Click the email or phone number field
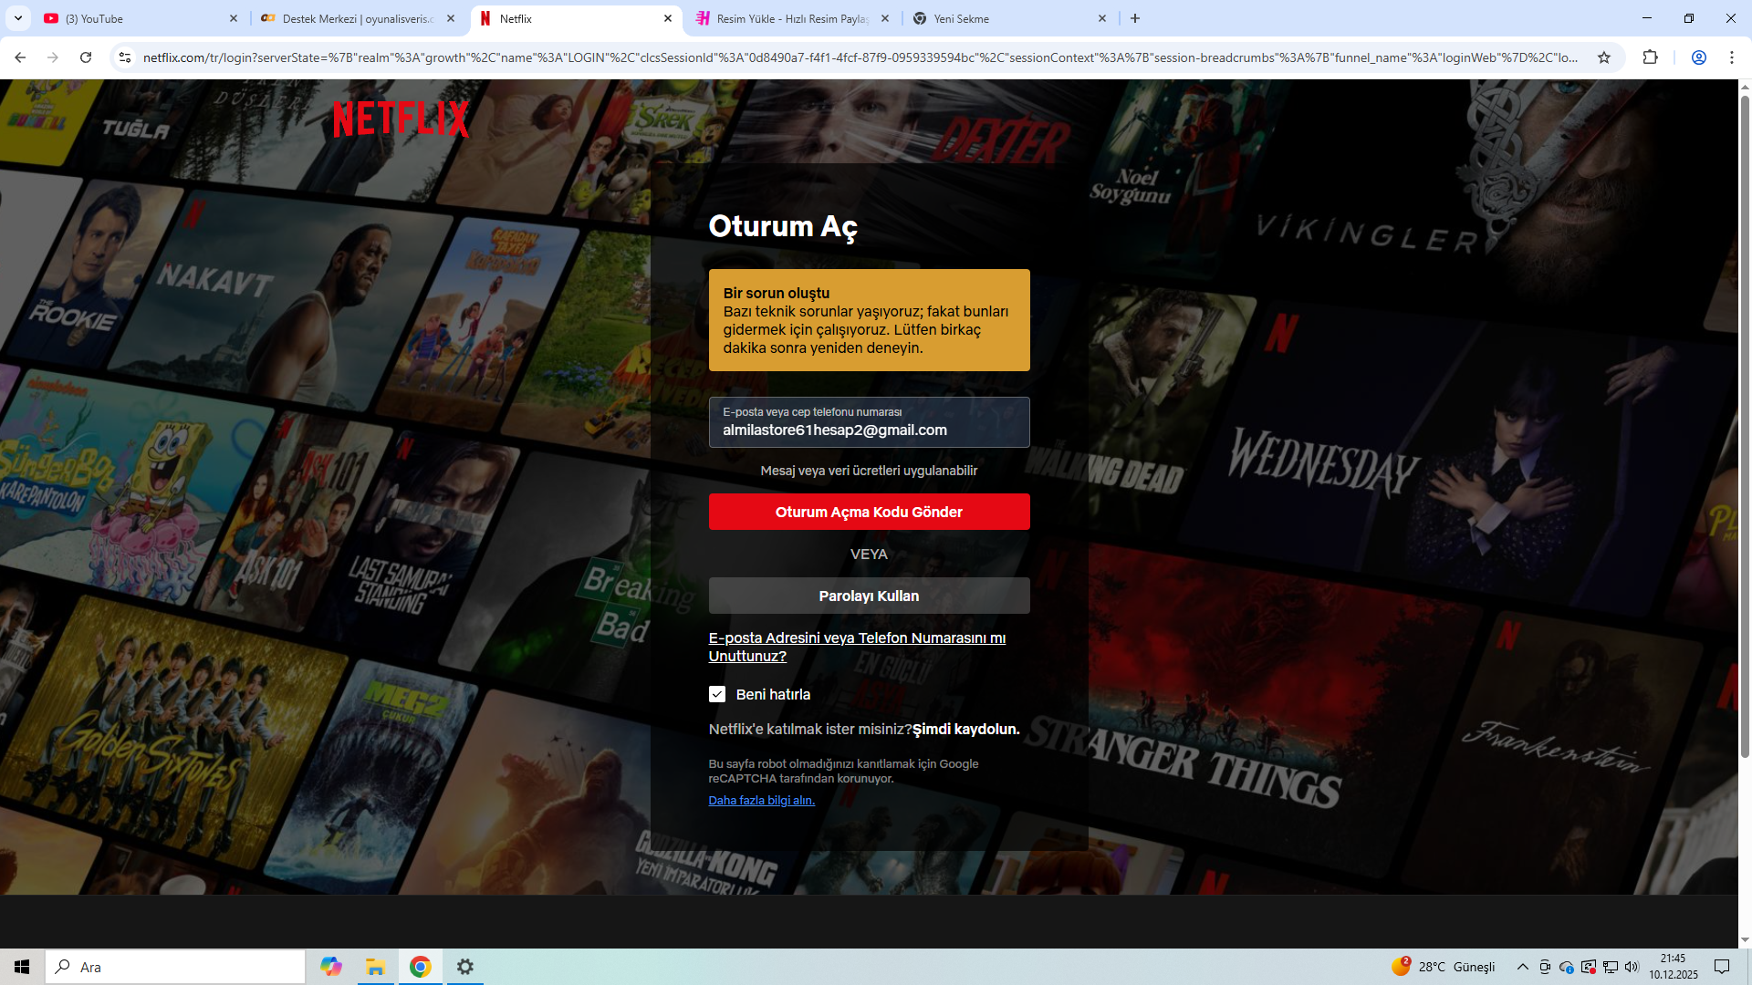 point(869,422)
